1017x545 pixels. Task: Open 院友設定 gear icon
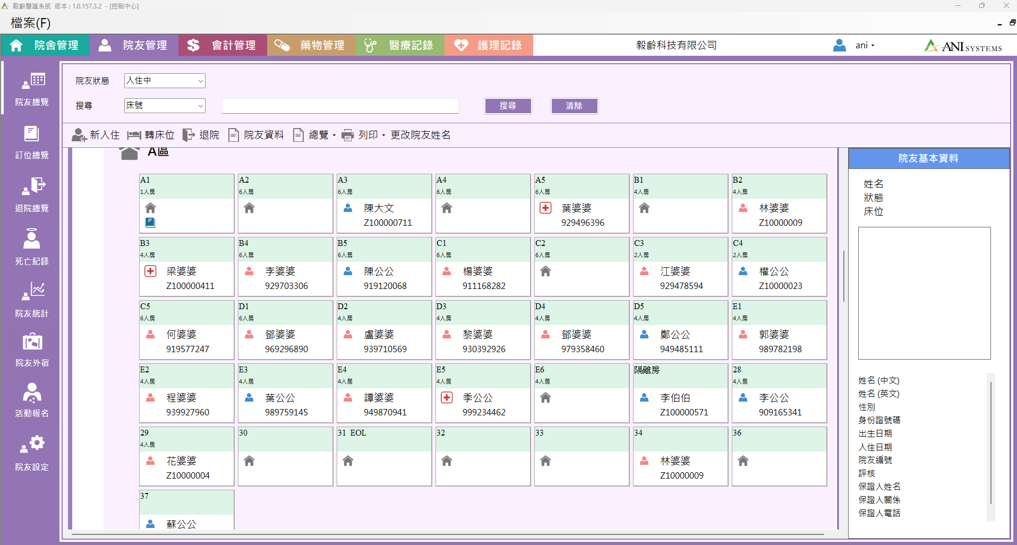click(x=31, y=453)
